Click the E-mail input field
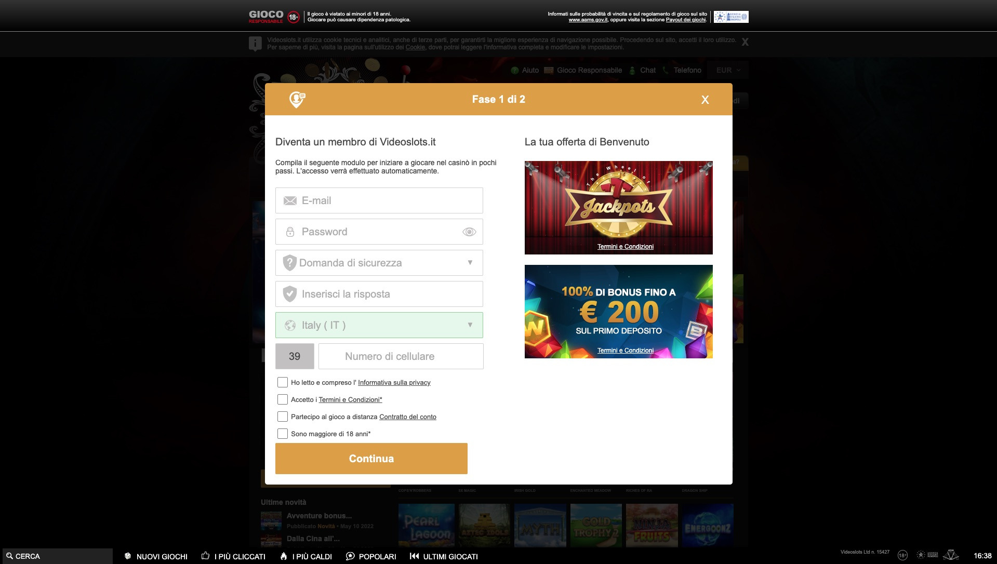This screenshot has height=564, width=997. (379, 200)
